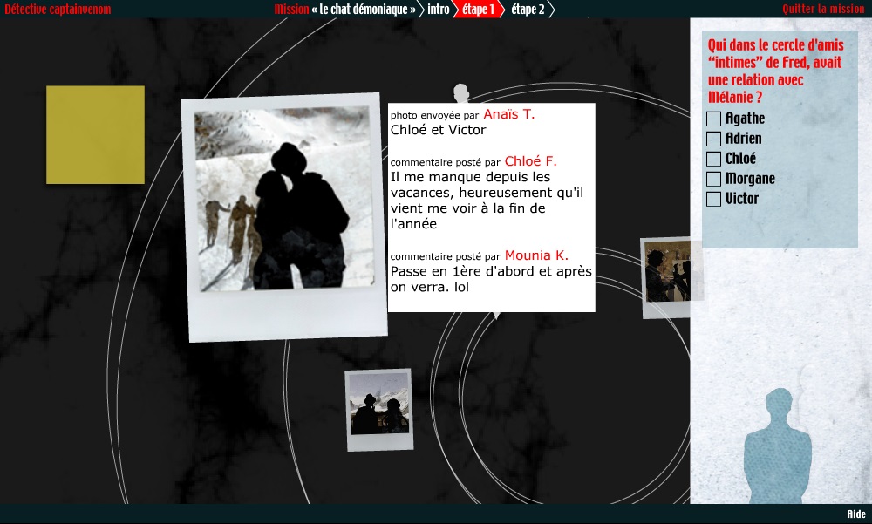872x524 pixels.
Task: Switch to étape 2 tab
Action: pos(528,10)
